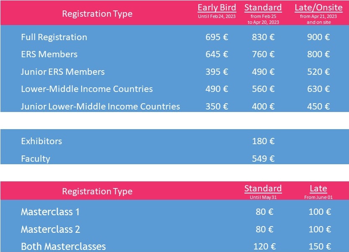The image size is (349, 252).
Task: Click the 180 € exhibitors price
Action: [263, 141]
